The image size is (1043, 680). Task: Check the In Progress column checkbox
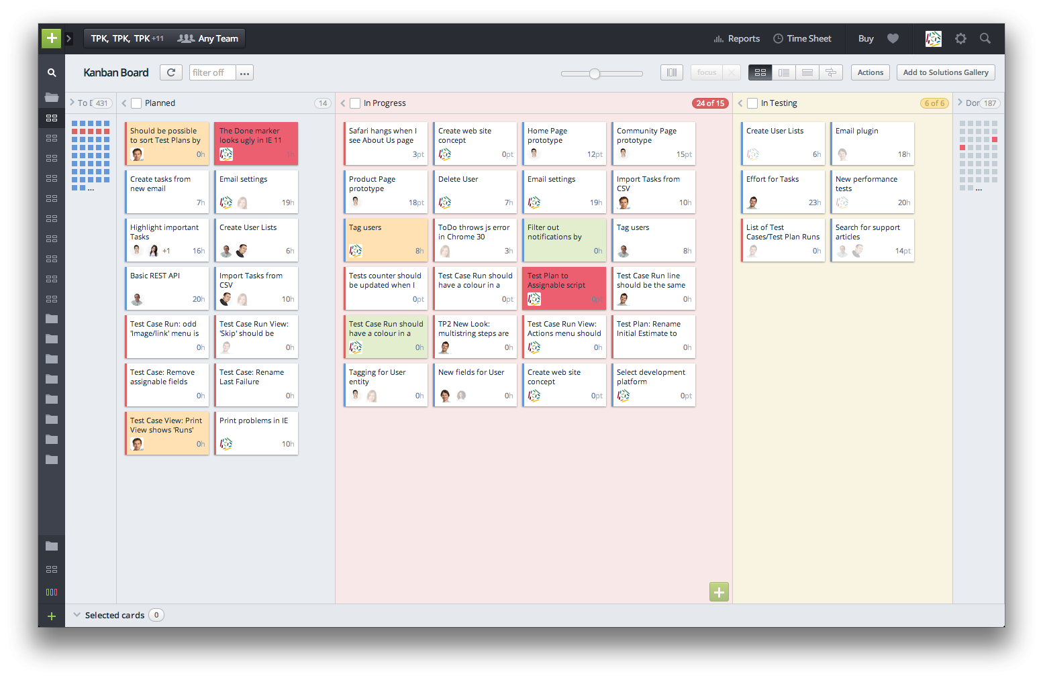[355, 103]
